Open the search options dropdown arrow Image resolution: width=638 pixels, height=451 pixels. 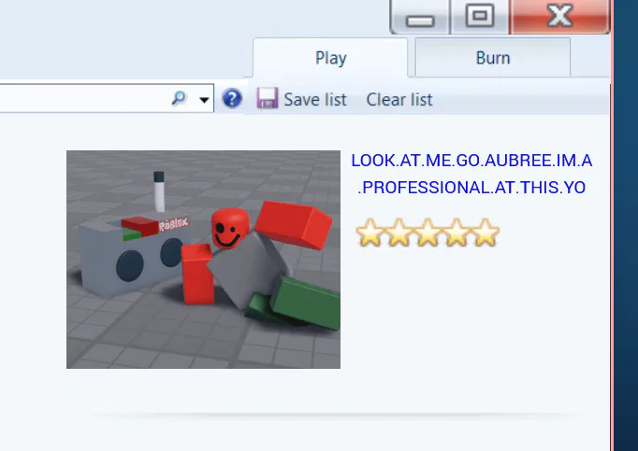click(204, 100)
